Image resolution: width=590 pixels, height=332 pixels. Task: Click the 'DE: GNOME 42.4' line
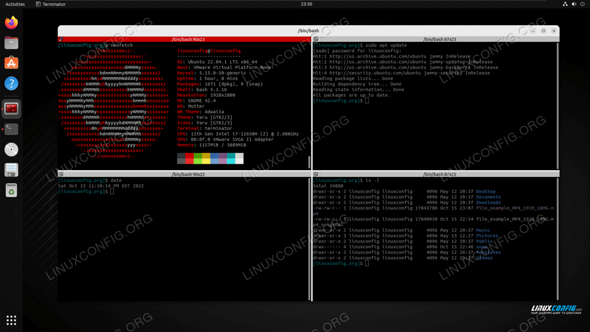click(197, 100)
